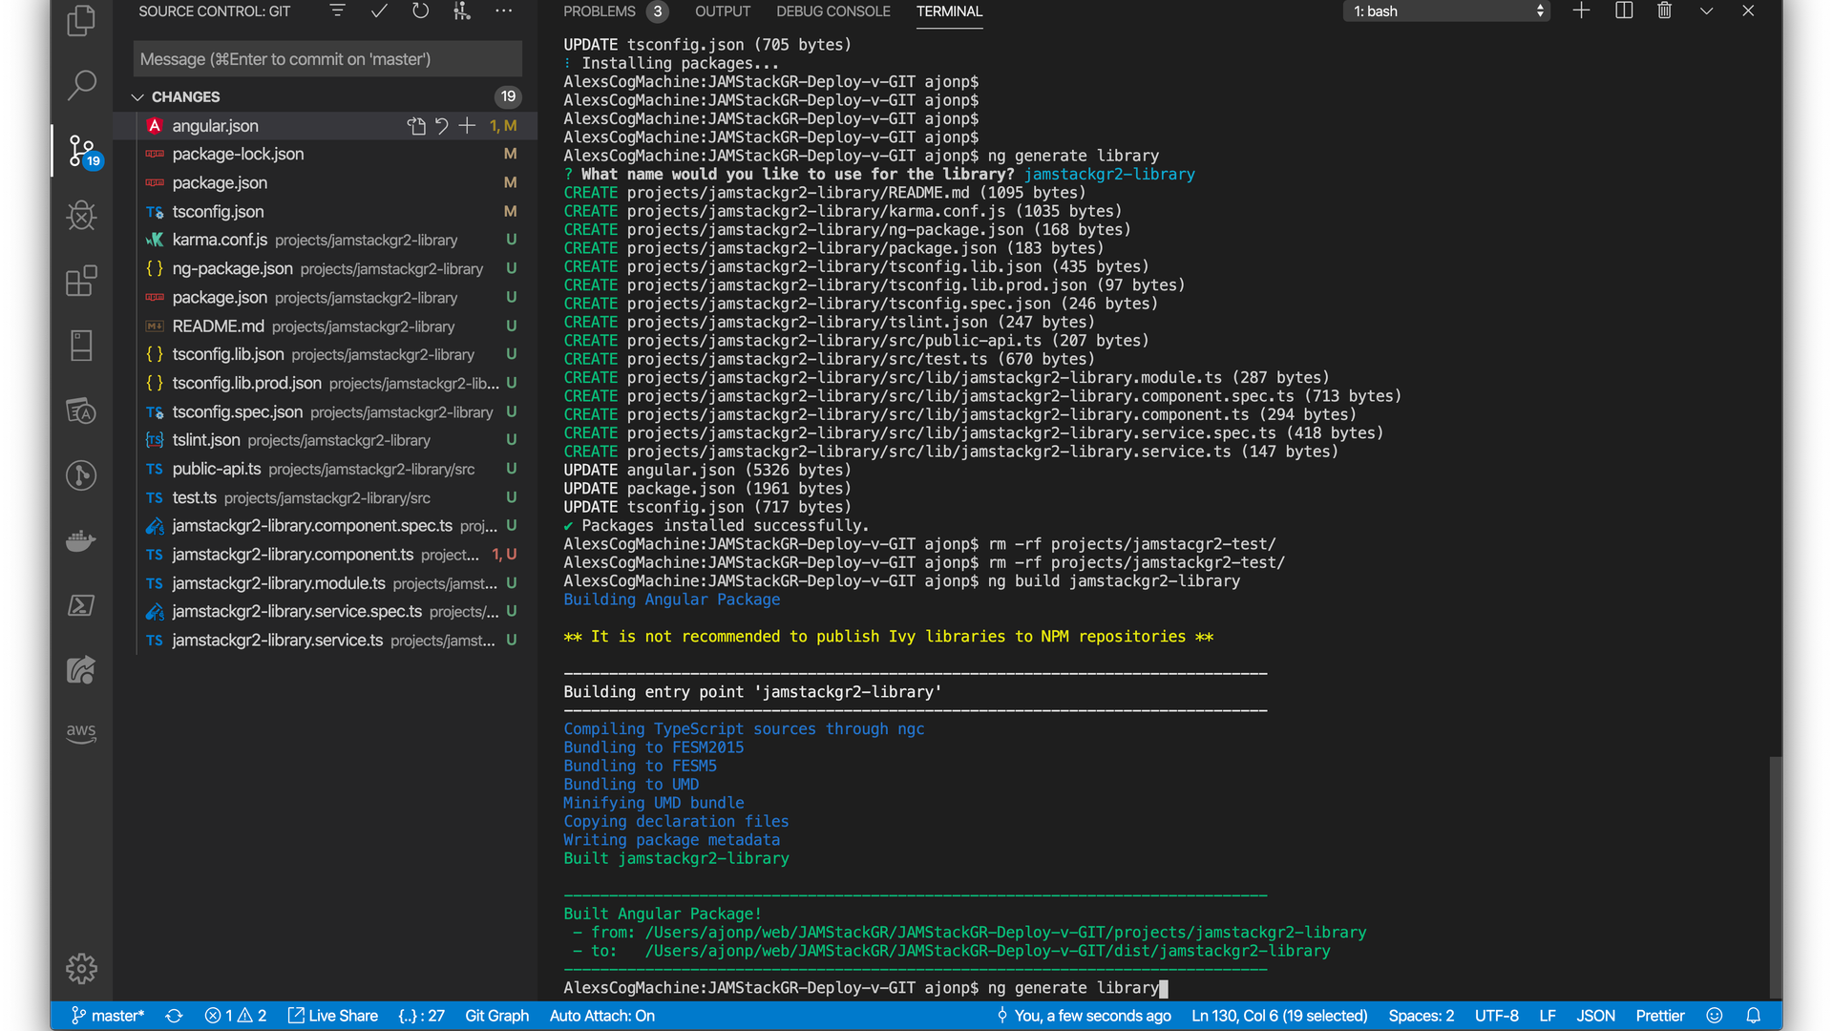Screen dimensions: 1833x1031
Task: Open the AWS toolkit view
Action: click(81, 733)
